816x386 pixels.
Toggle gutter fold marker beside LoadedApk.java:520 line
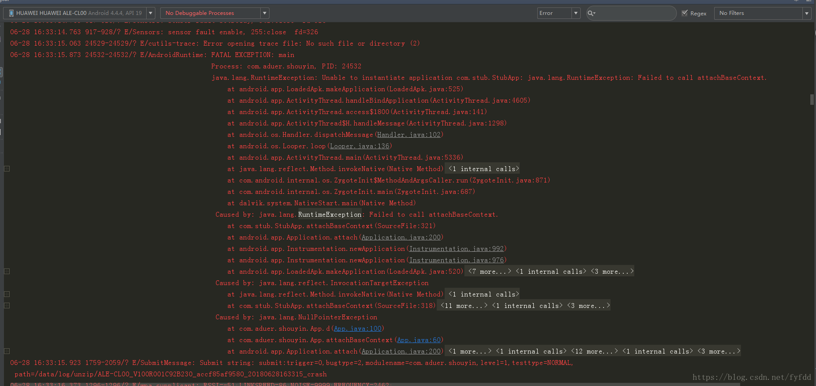pyautogui.click(x=7, y=272)
